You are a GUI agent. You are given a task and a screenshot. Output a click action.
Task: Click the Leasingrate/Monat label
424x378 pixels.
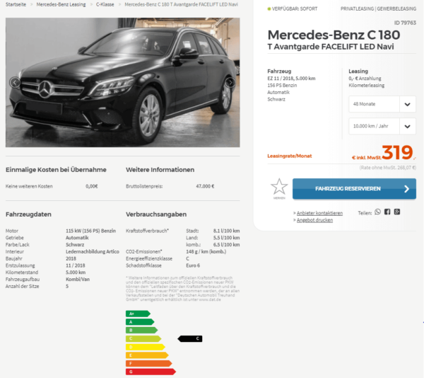pos(290,156)
